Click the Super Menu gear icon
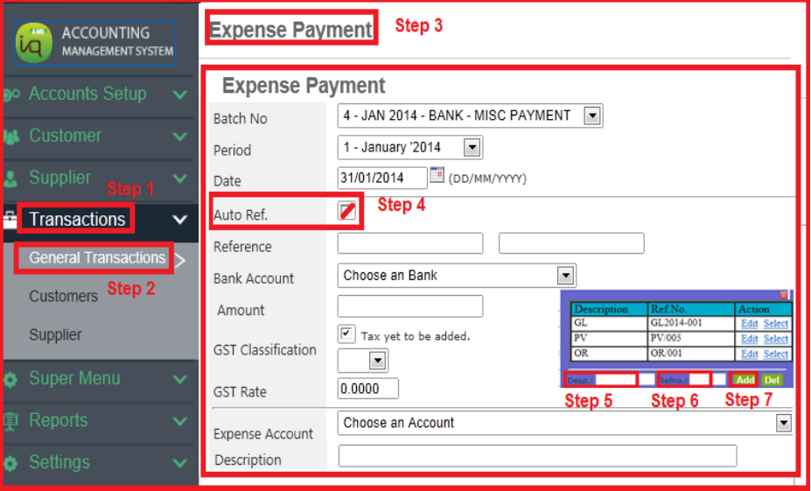The image size is (811, 491). 11,380
